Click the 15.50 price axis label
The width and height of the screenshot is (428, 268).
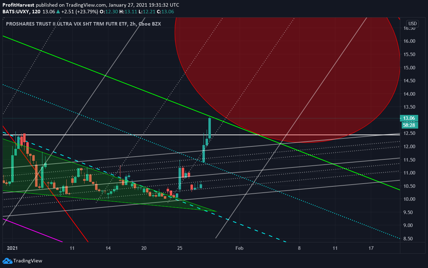point(409,54)
